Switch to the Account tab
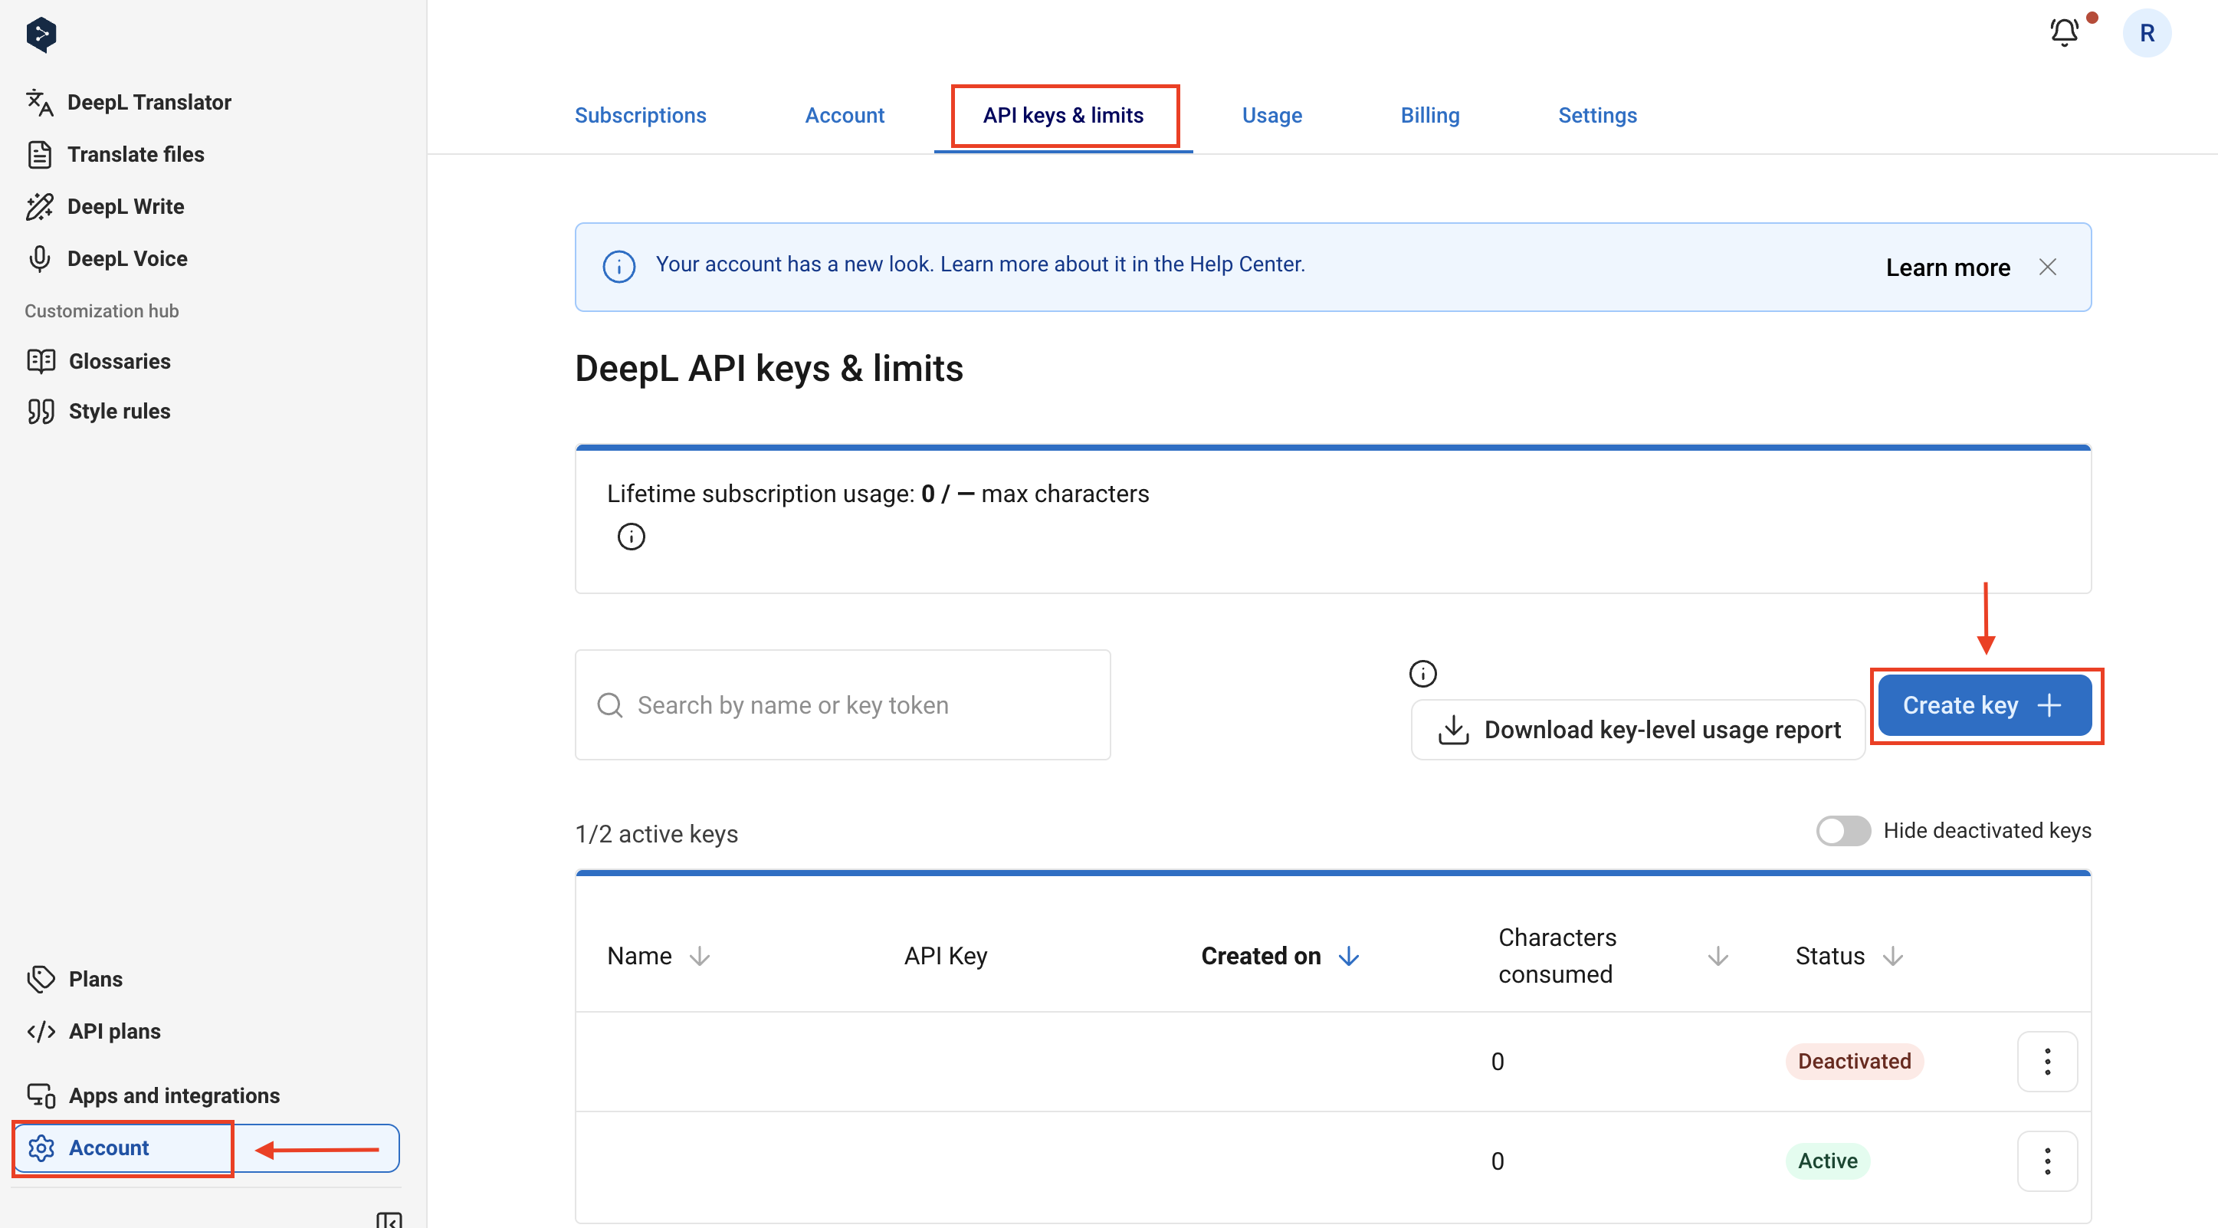The height and width of the screenshot is (1228, 2218). pyautogui.click(x=844, y=116)
